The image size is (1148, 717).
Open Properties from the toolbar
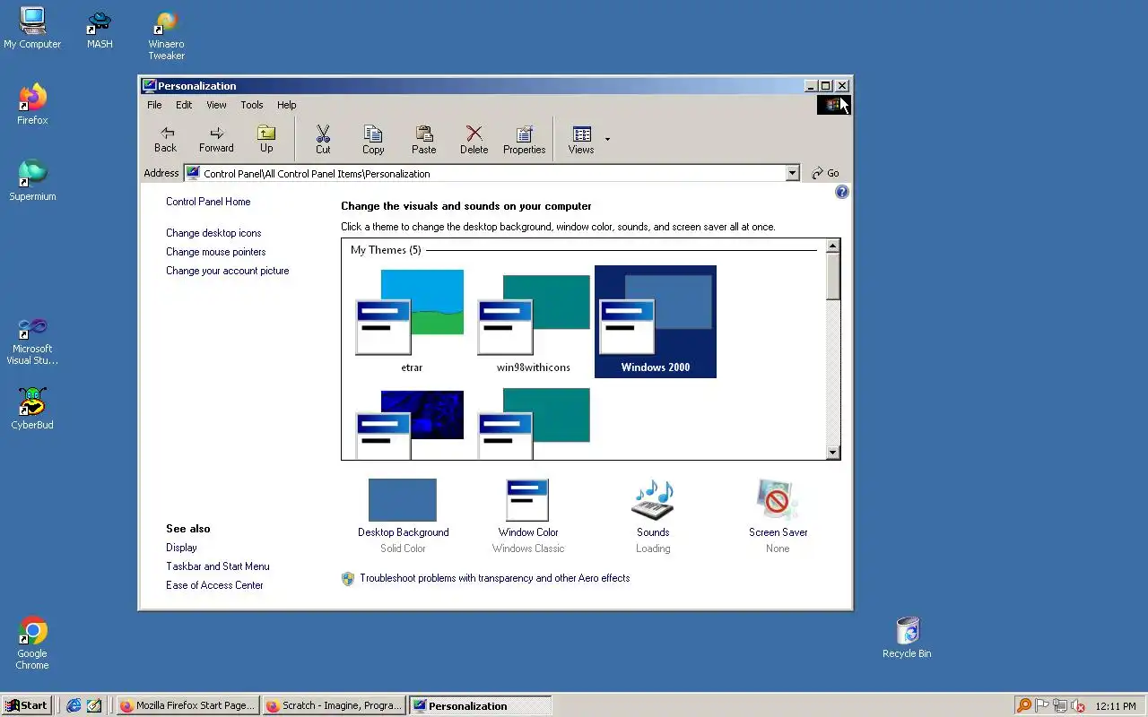point(525,140)
